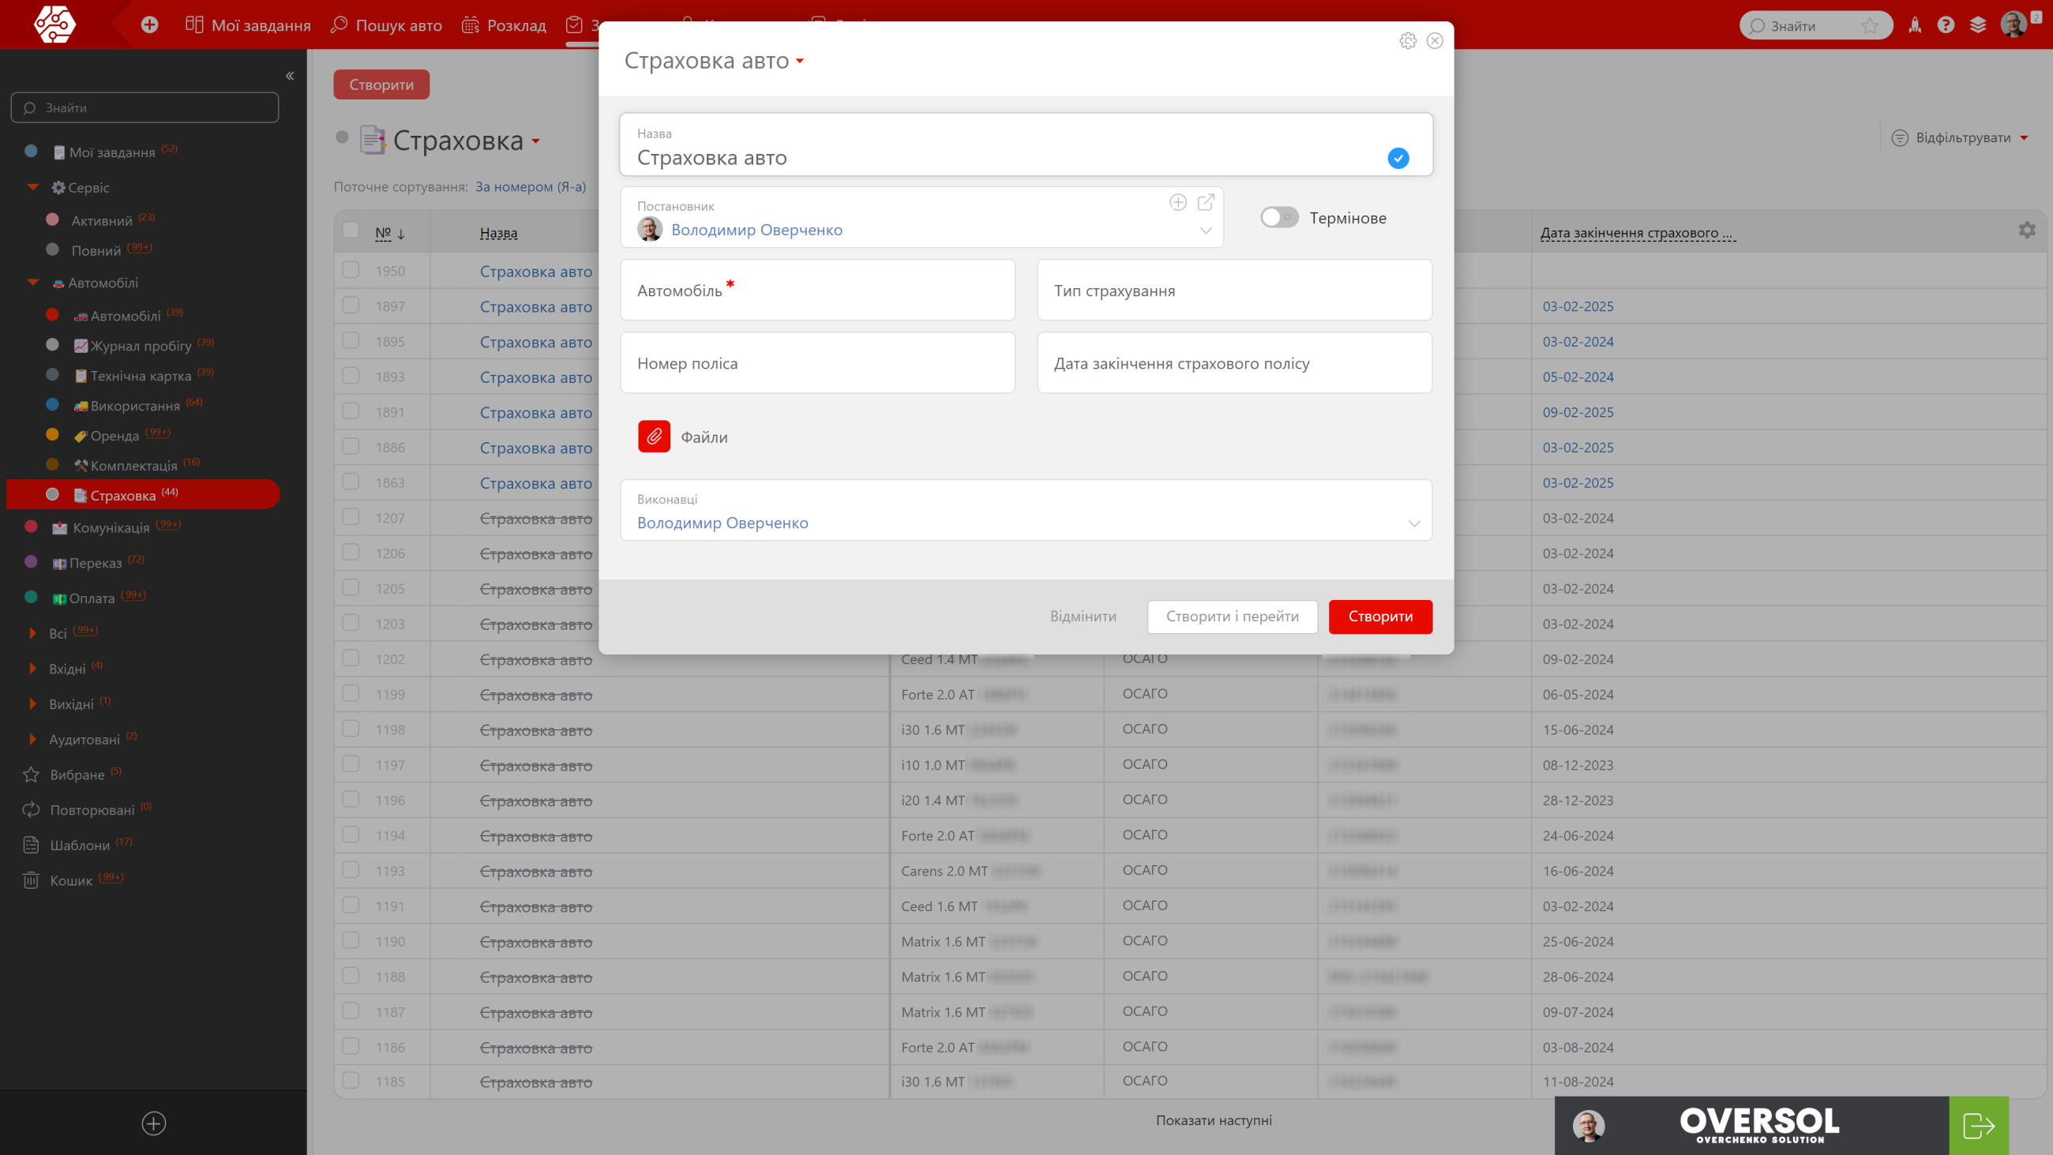The image size is (2053, 1155).
Task: Open Мої завдання in top menu
Action: (248, 25)
